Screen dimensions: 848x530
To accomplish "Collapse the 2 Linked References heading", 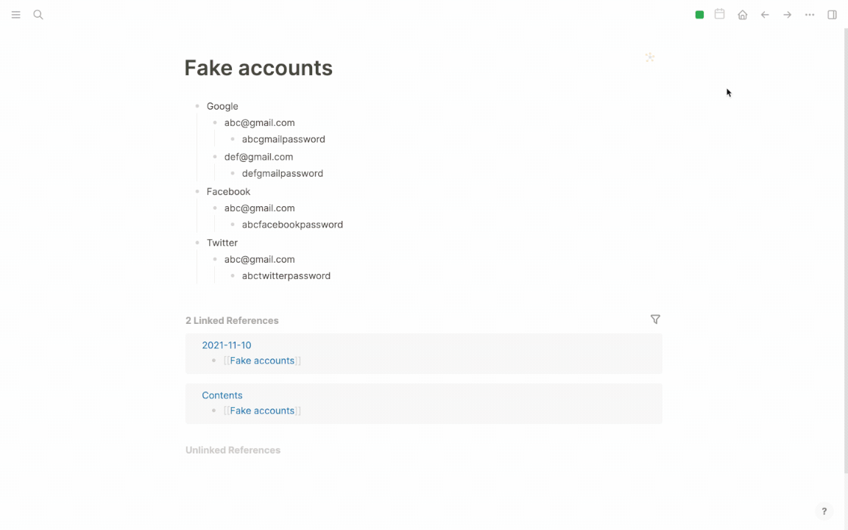I will 232,321.
